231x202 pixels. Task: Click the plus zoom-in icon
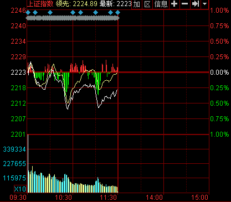[x=174, y=4]
